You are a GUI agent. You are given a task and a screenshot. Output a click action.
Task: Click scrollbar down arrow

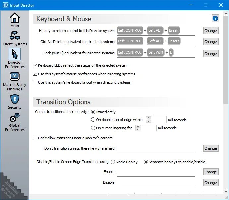point(226,191)
